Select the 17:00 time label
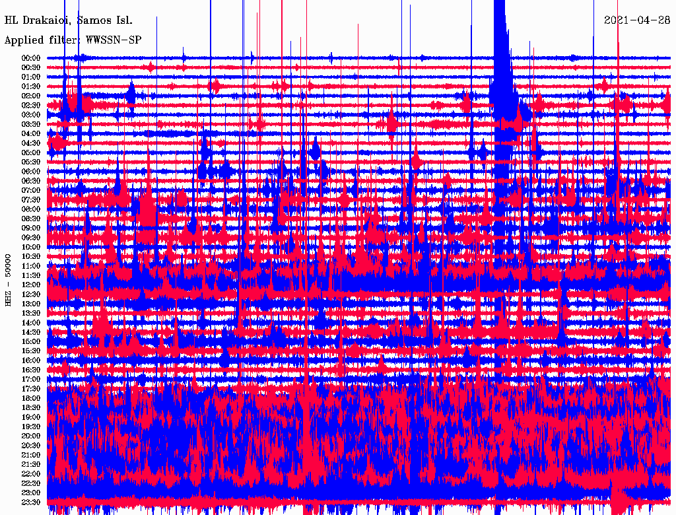676x515 pixels. pyautogui.click(x=31, y=380)
